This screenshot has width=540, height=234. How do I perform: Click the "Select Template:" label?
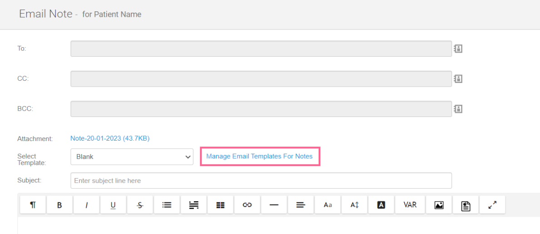coord(31,160)
